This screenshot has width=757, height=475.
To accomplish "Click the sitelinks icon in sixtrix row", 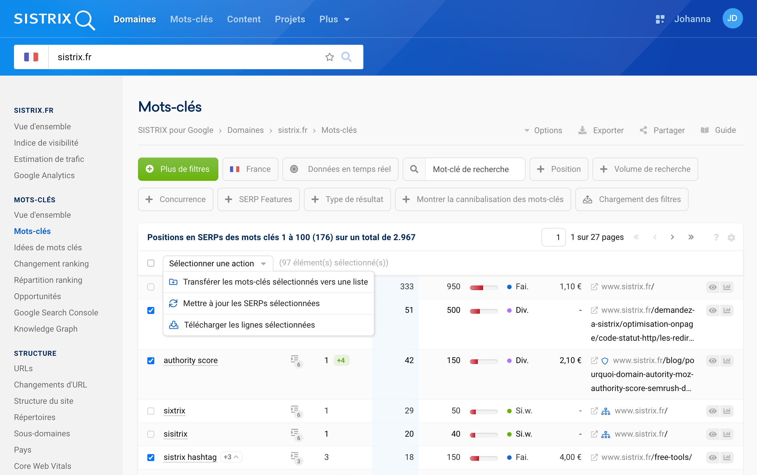I will pyautogui.click(x=606, y=411).
